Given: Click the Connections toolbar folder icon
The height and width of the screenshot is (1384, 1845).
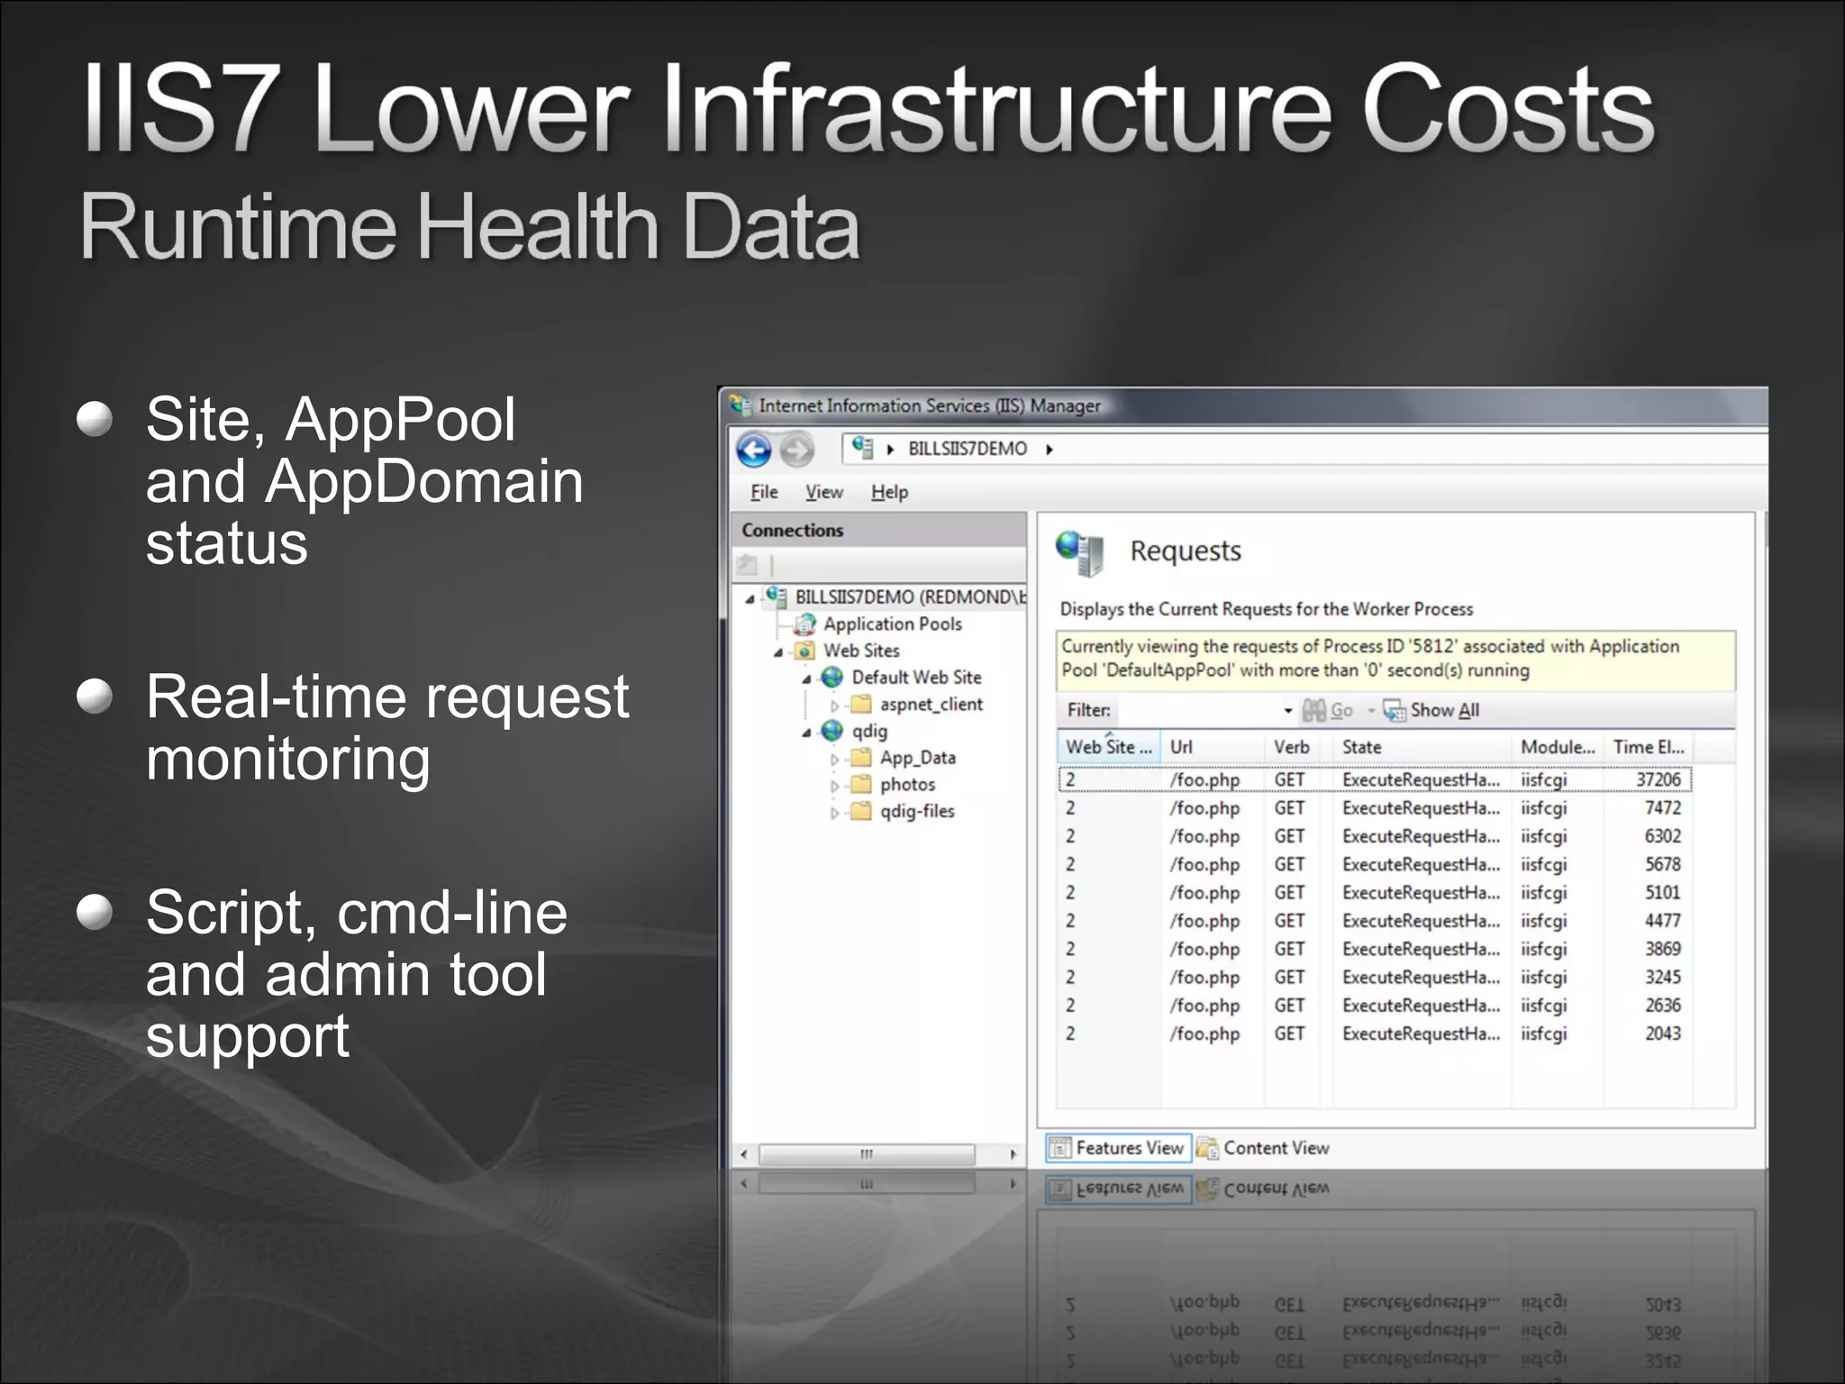Looking at the screenshot, I should tap(747, 565).
